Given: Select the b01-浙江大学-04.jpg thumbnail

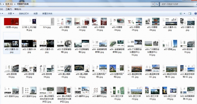Looking at the screenshot, I should 170,90.
